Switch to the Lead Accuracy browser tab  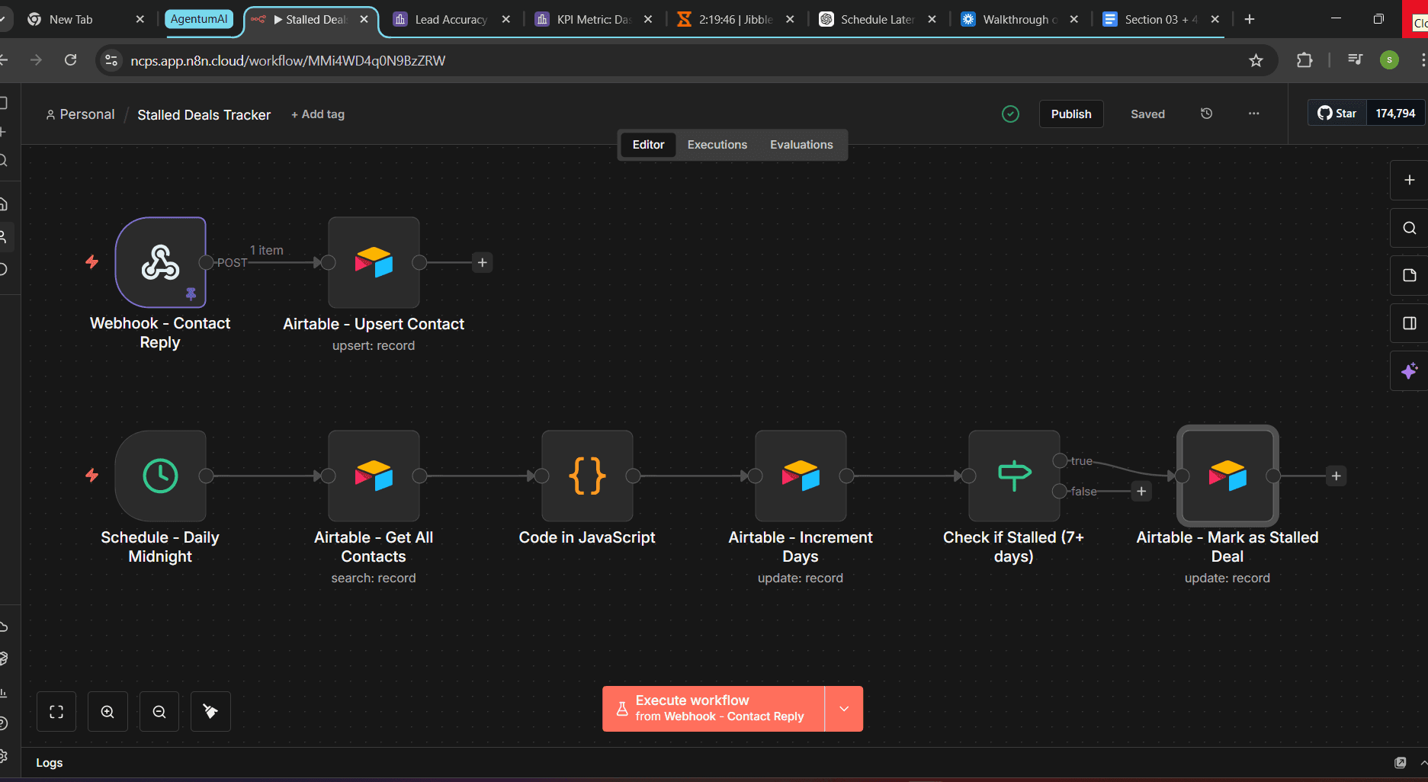click(450, 20)
